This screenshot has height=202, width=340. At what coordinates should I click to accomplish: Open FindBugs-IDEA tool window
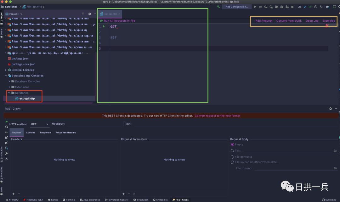[33, 200]
